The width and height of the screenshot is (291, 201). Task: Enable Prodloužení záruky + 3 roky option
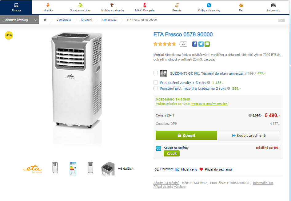tap(156, 82)
